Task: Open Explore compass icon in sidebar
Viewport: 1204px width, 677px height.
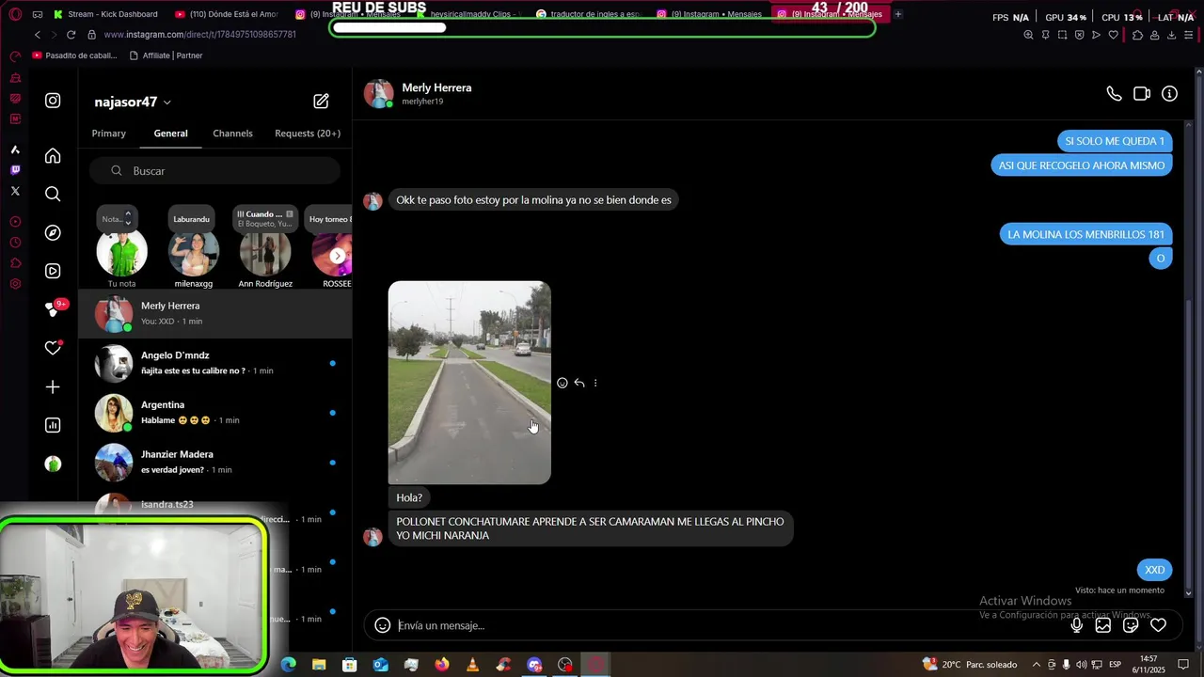Action: [53, 232]
